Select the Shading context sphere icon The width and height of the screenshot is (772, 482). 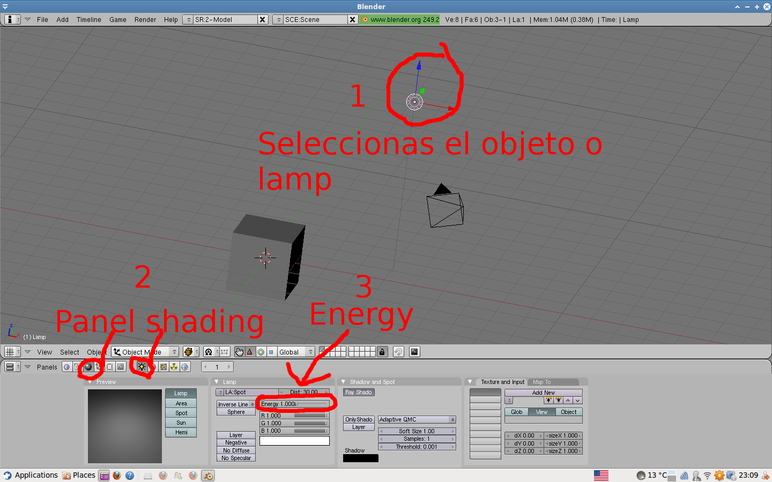(x=88, y=367)
